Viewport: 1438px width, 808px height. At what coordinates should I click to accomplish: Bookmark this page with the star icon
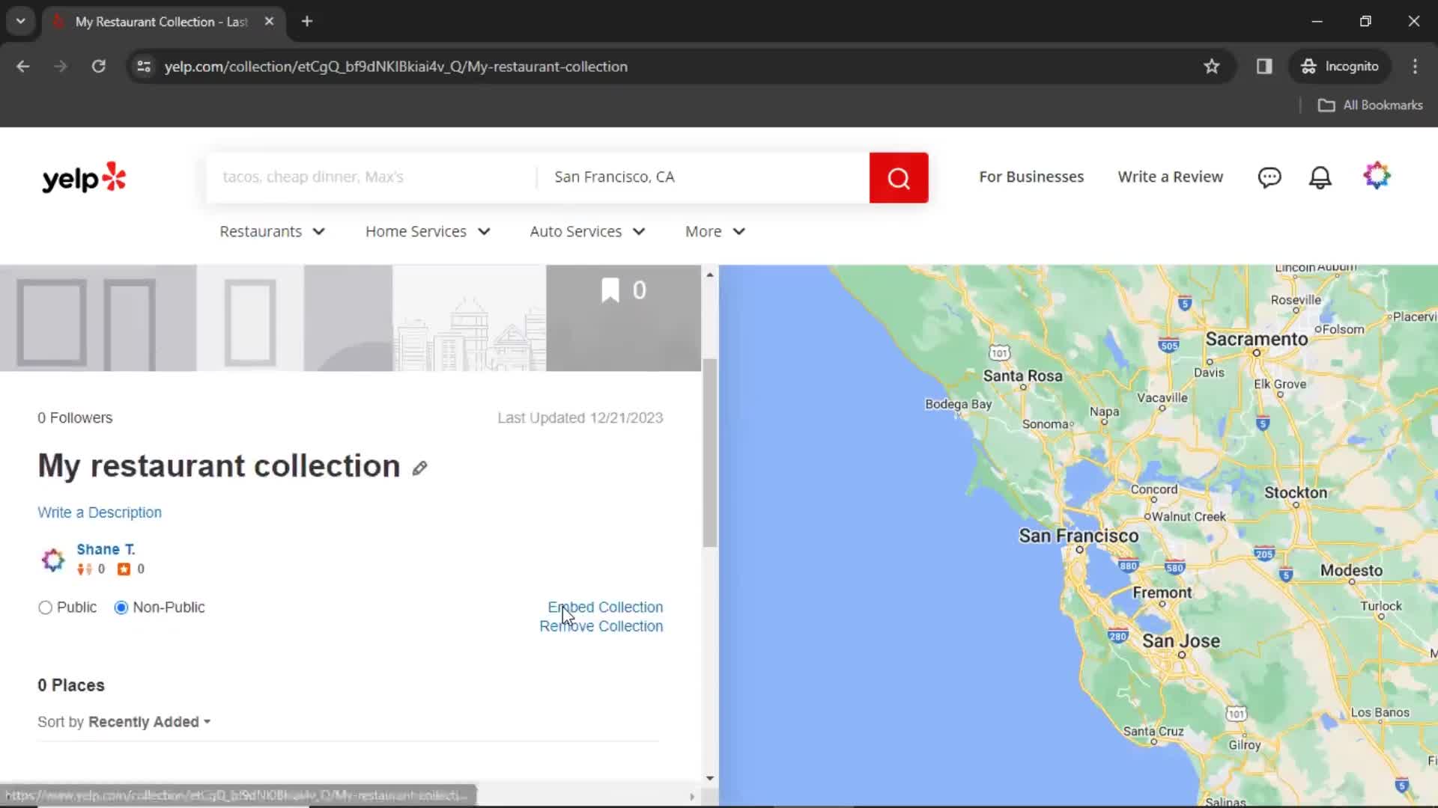[1211, 67]
